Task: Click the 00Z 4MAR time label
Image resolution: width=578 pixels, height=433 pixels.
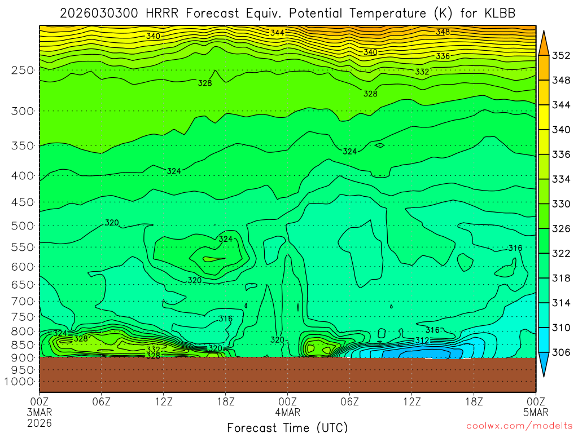Action: 287,407
